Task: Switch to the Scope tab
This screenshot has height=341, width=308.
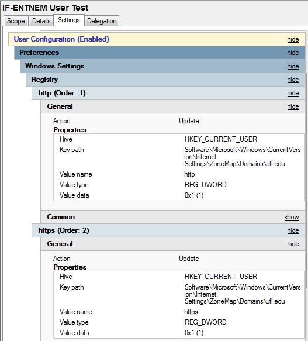Action: (x=16, y=21)
